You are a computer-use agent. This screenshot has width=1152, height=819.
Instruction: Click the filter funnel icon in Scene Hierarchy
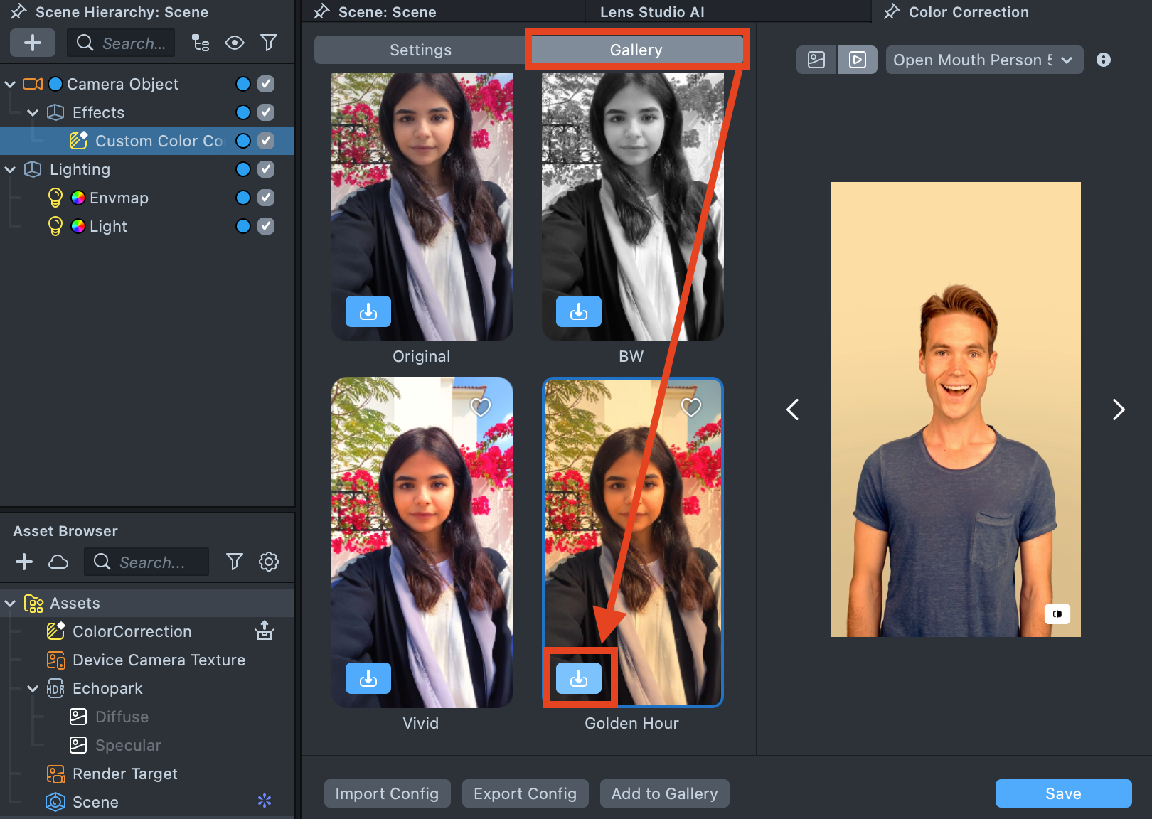(x=269, y=43)
